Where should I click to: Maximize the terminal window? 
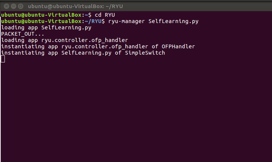(20, 6)
